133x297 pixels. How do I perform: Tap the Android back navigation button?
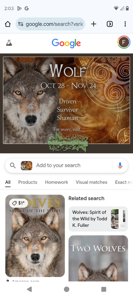[x=29, y=289]
